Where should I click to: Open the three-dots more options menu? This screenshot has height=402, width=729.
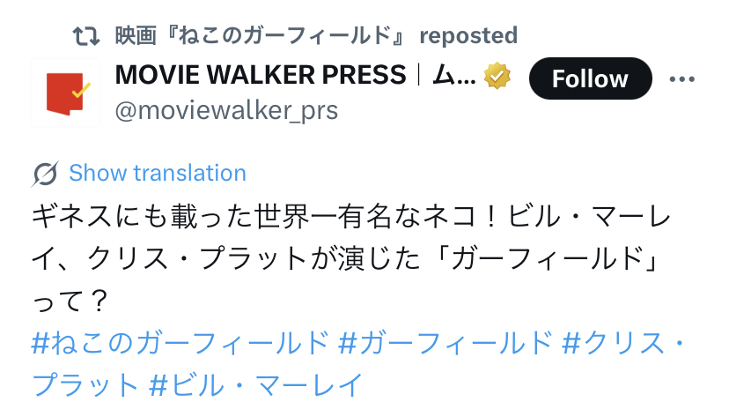point(682,79)
